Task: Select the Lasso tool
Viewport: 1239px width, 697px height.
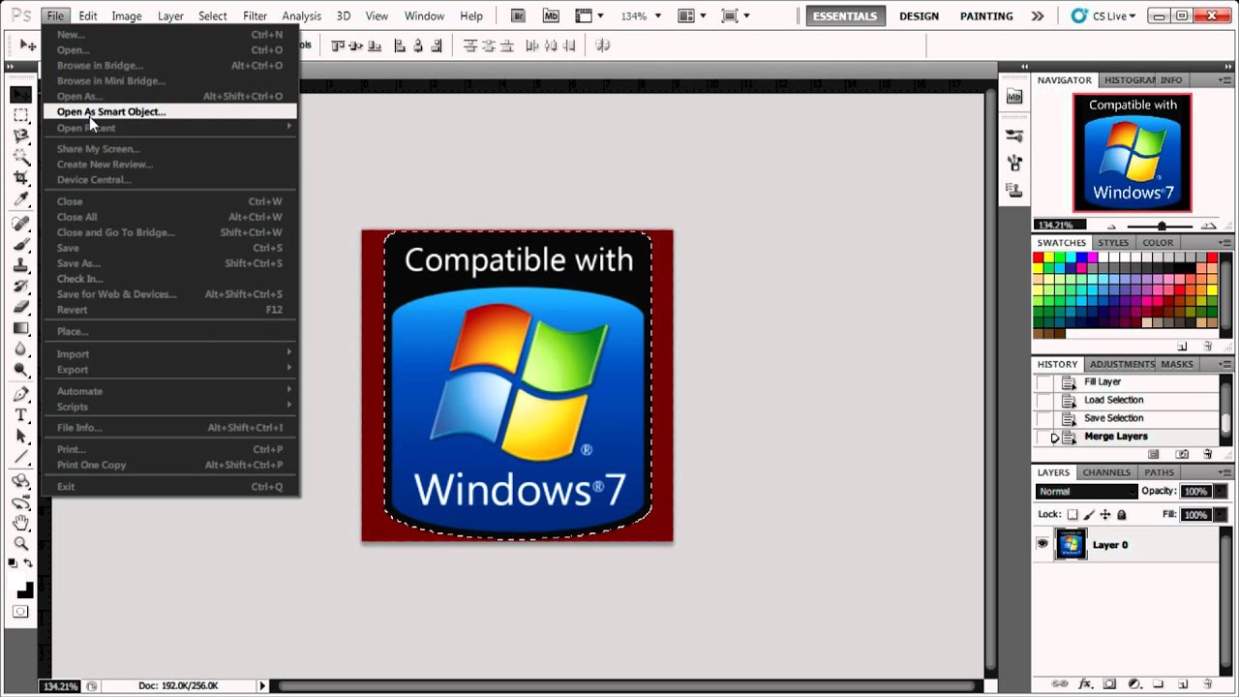Action: (20, 136)
